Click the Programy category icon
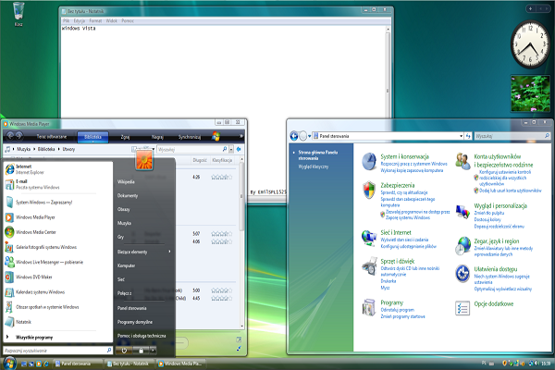 click(368, 307)
